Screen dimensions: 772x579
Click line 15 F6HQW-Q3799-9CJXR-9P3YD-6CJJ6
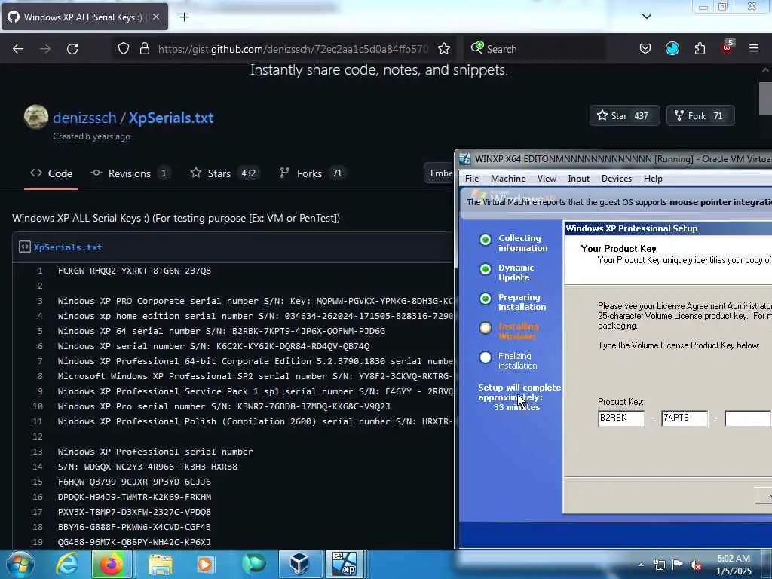134,482
